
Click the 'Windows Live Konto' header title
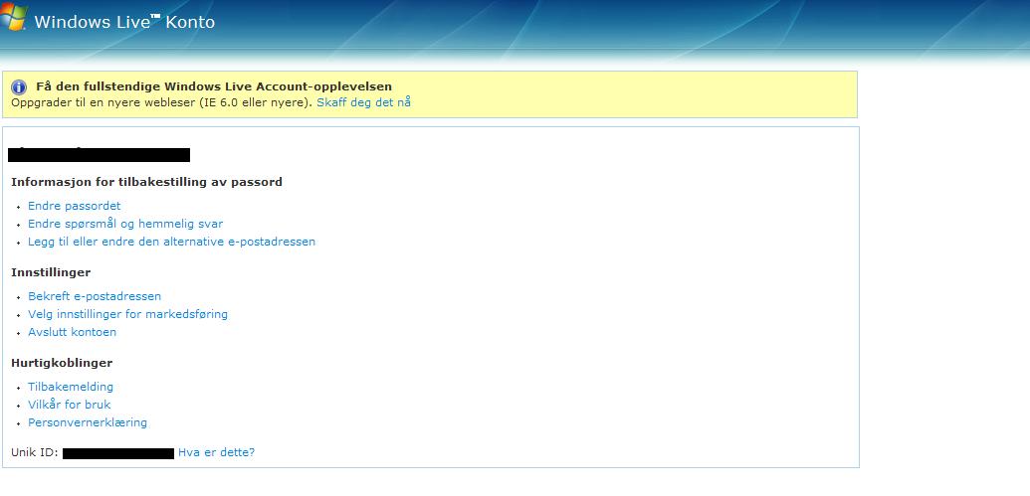coord(124,22)
